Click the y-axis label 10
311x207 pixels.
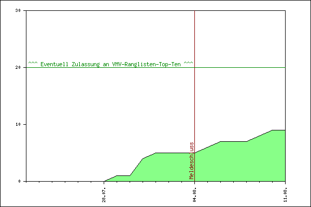(18, 124)
